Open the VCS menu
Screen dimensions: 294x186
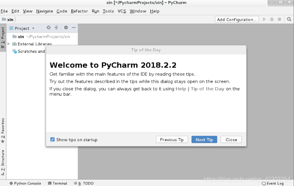coord(122,11)
